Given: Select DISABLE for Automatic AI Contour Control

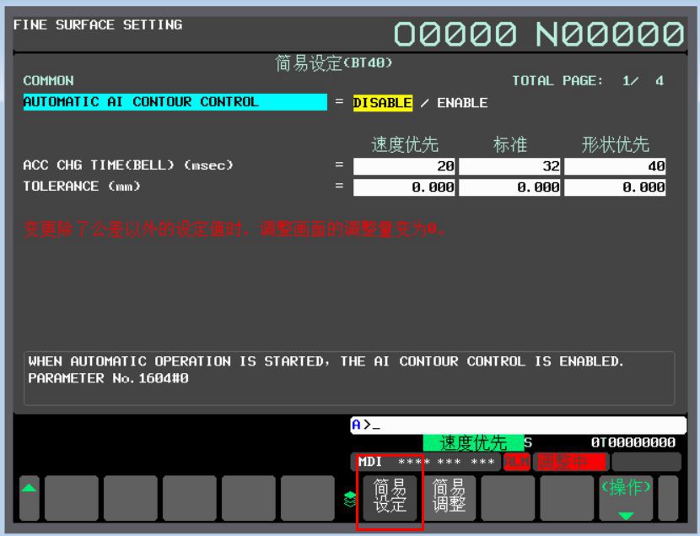Looking at the screenshot, I should 382,103.
